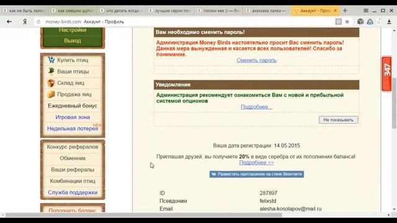Open Ежедневный бонус
Viewport: 397px width, 223px height.
pyautogui.click(x=73, y=106)
